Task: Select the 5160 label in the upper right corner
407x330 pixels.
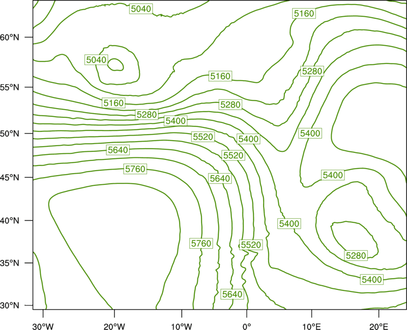Action: pyautogui.click(x=304, y=13)
